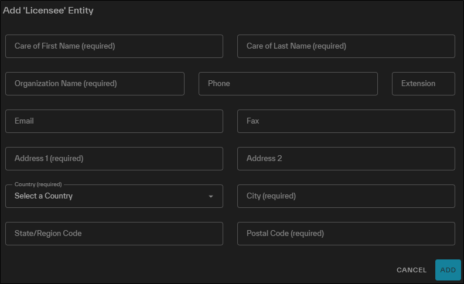Select the Email input box
The width and height of the screenshot is (464, 284).
(114, 121)
